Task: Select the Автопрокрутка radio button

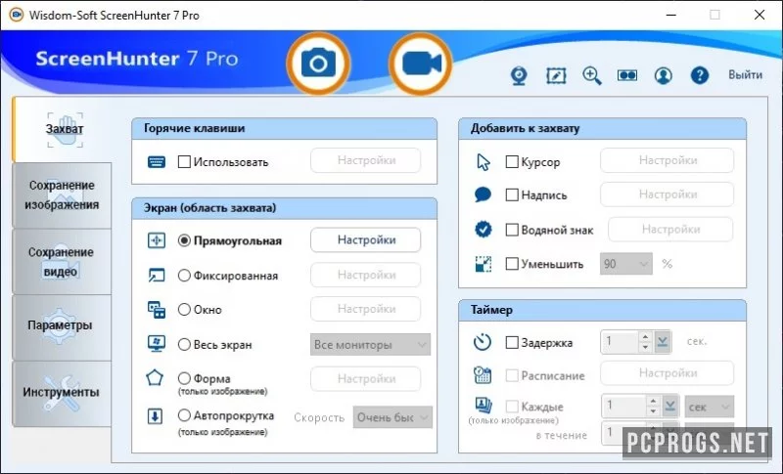Action: (x=184, y=415)
